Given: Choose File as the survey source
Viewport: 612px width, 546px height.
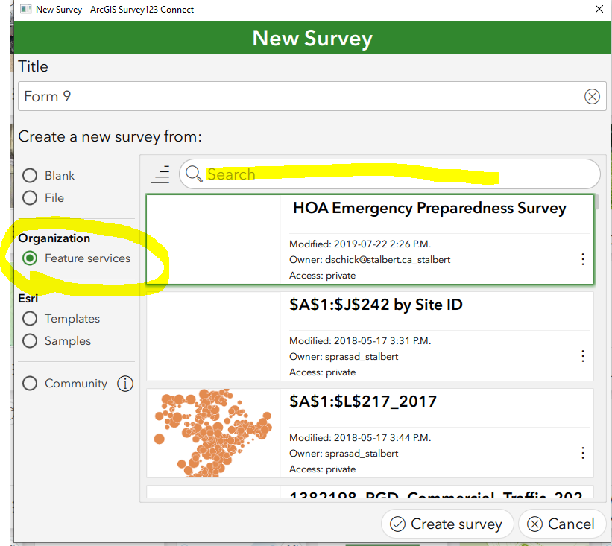Looking at the screenshot, I should [29, 197].
